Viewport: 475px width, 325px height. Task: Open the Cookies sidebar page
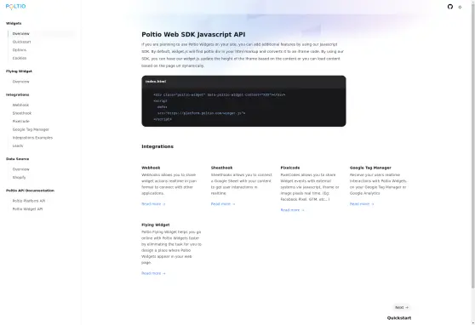pyautogui.click(x=20, y=58)
